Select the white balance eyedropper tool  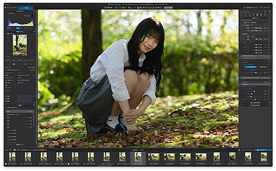pos(252,25)
